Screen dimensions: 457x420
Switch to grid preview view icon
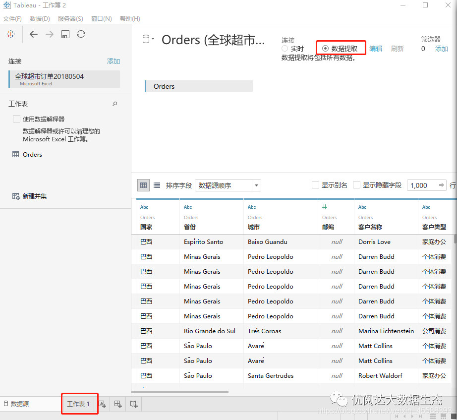(143, 185)
